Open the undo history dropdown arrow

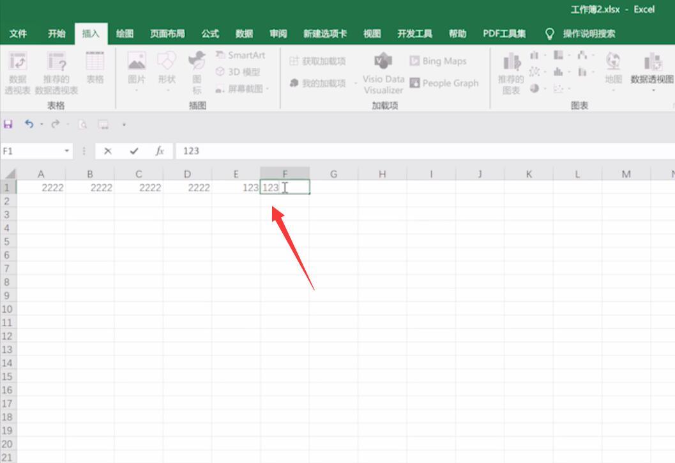point(42,124)
